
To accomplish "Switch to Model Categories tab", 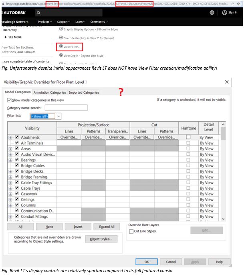I will tap(18, 92).
